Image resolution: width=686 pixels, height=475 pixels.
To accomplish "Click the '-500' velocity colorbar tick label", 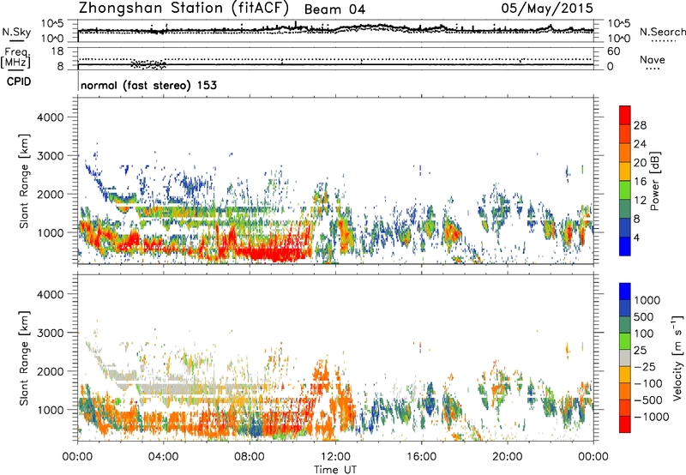I will [648, 400].
